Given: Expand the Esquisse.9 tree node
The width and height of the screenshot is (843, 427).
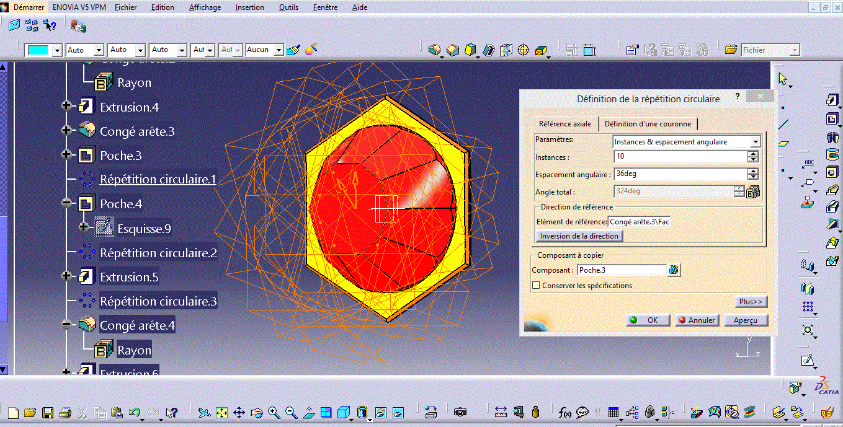Looking at the screenshot, I should coord(84,227).
